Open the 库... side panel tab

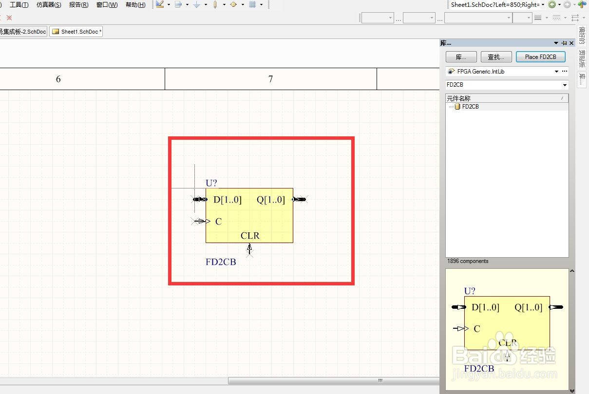[x=582, y=79]
